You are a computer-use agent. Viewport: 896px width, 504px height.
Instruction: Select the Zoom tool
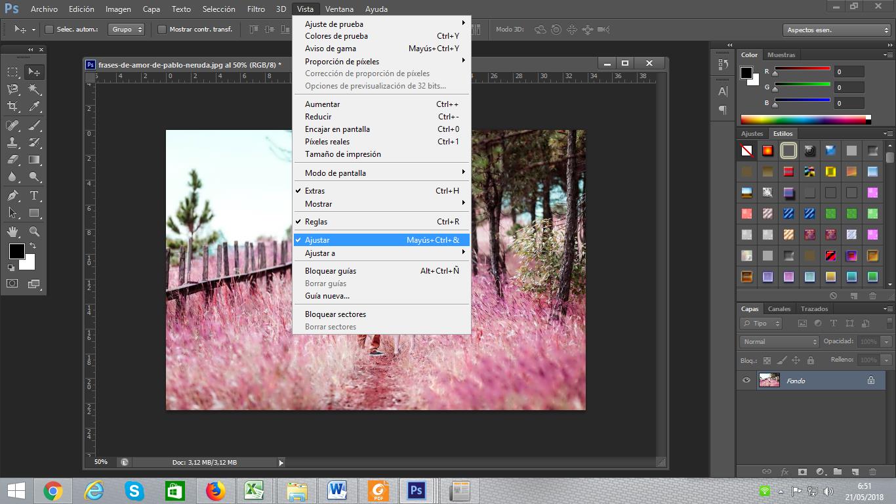34,231
